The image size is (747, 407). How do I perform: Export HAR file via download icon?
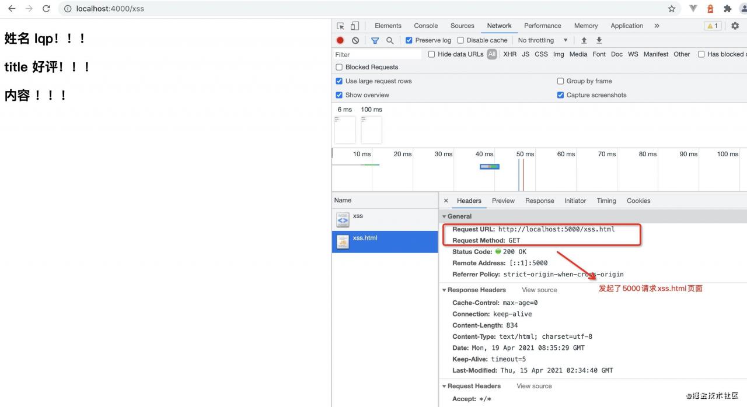[x=599, y=40]
